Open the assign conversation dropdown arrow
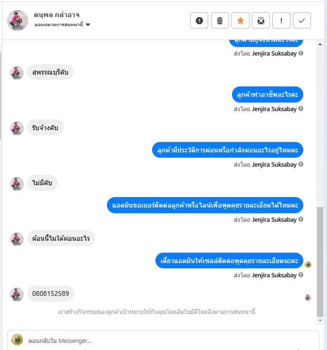The image size is (327, 350). click(88, 25)
